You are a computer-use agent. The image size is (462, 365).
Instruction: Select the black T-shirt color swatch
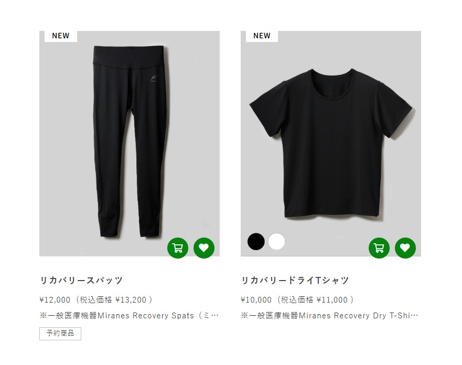(256, 242)
